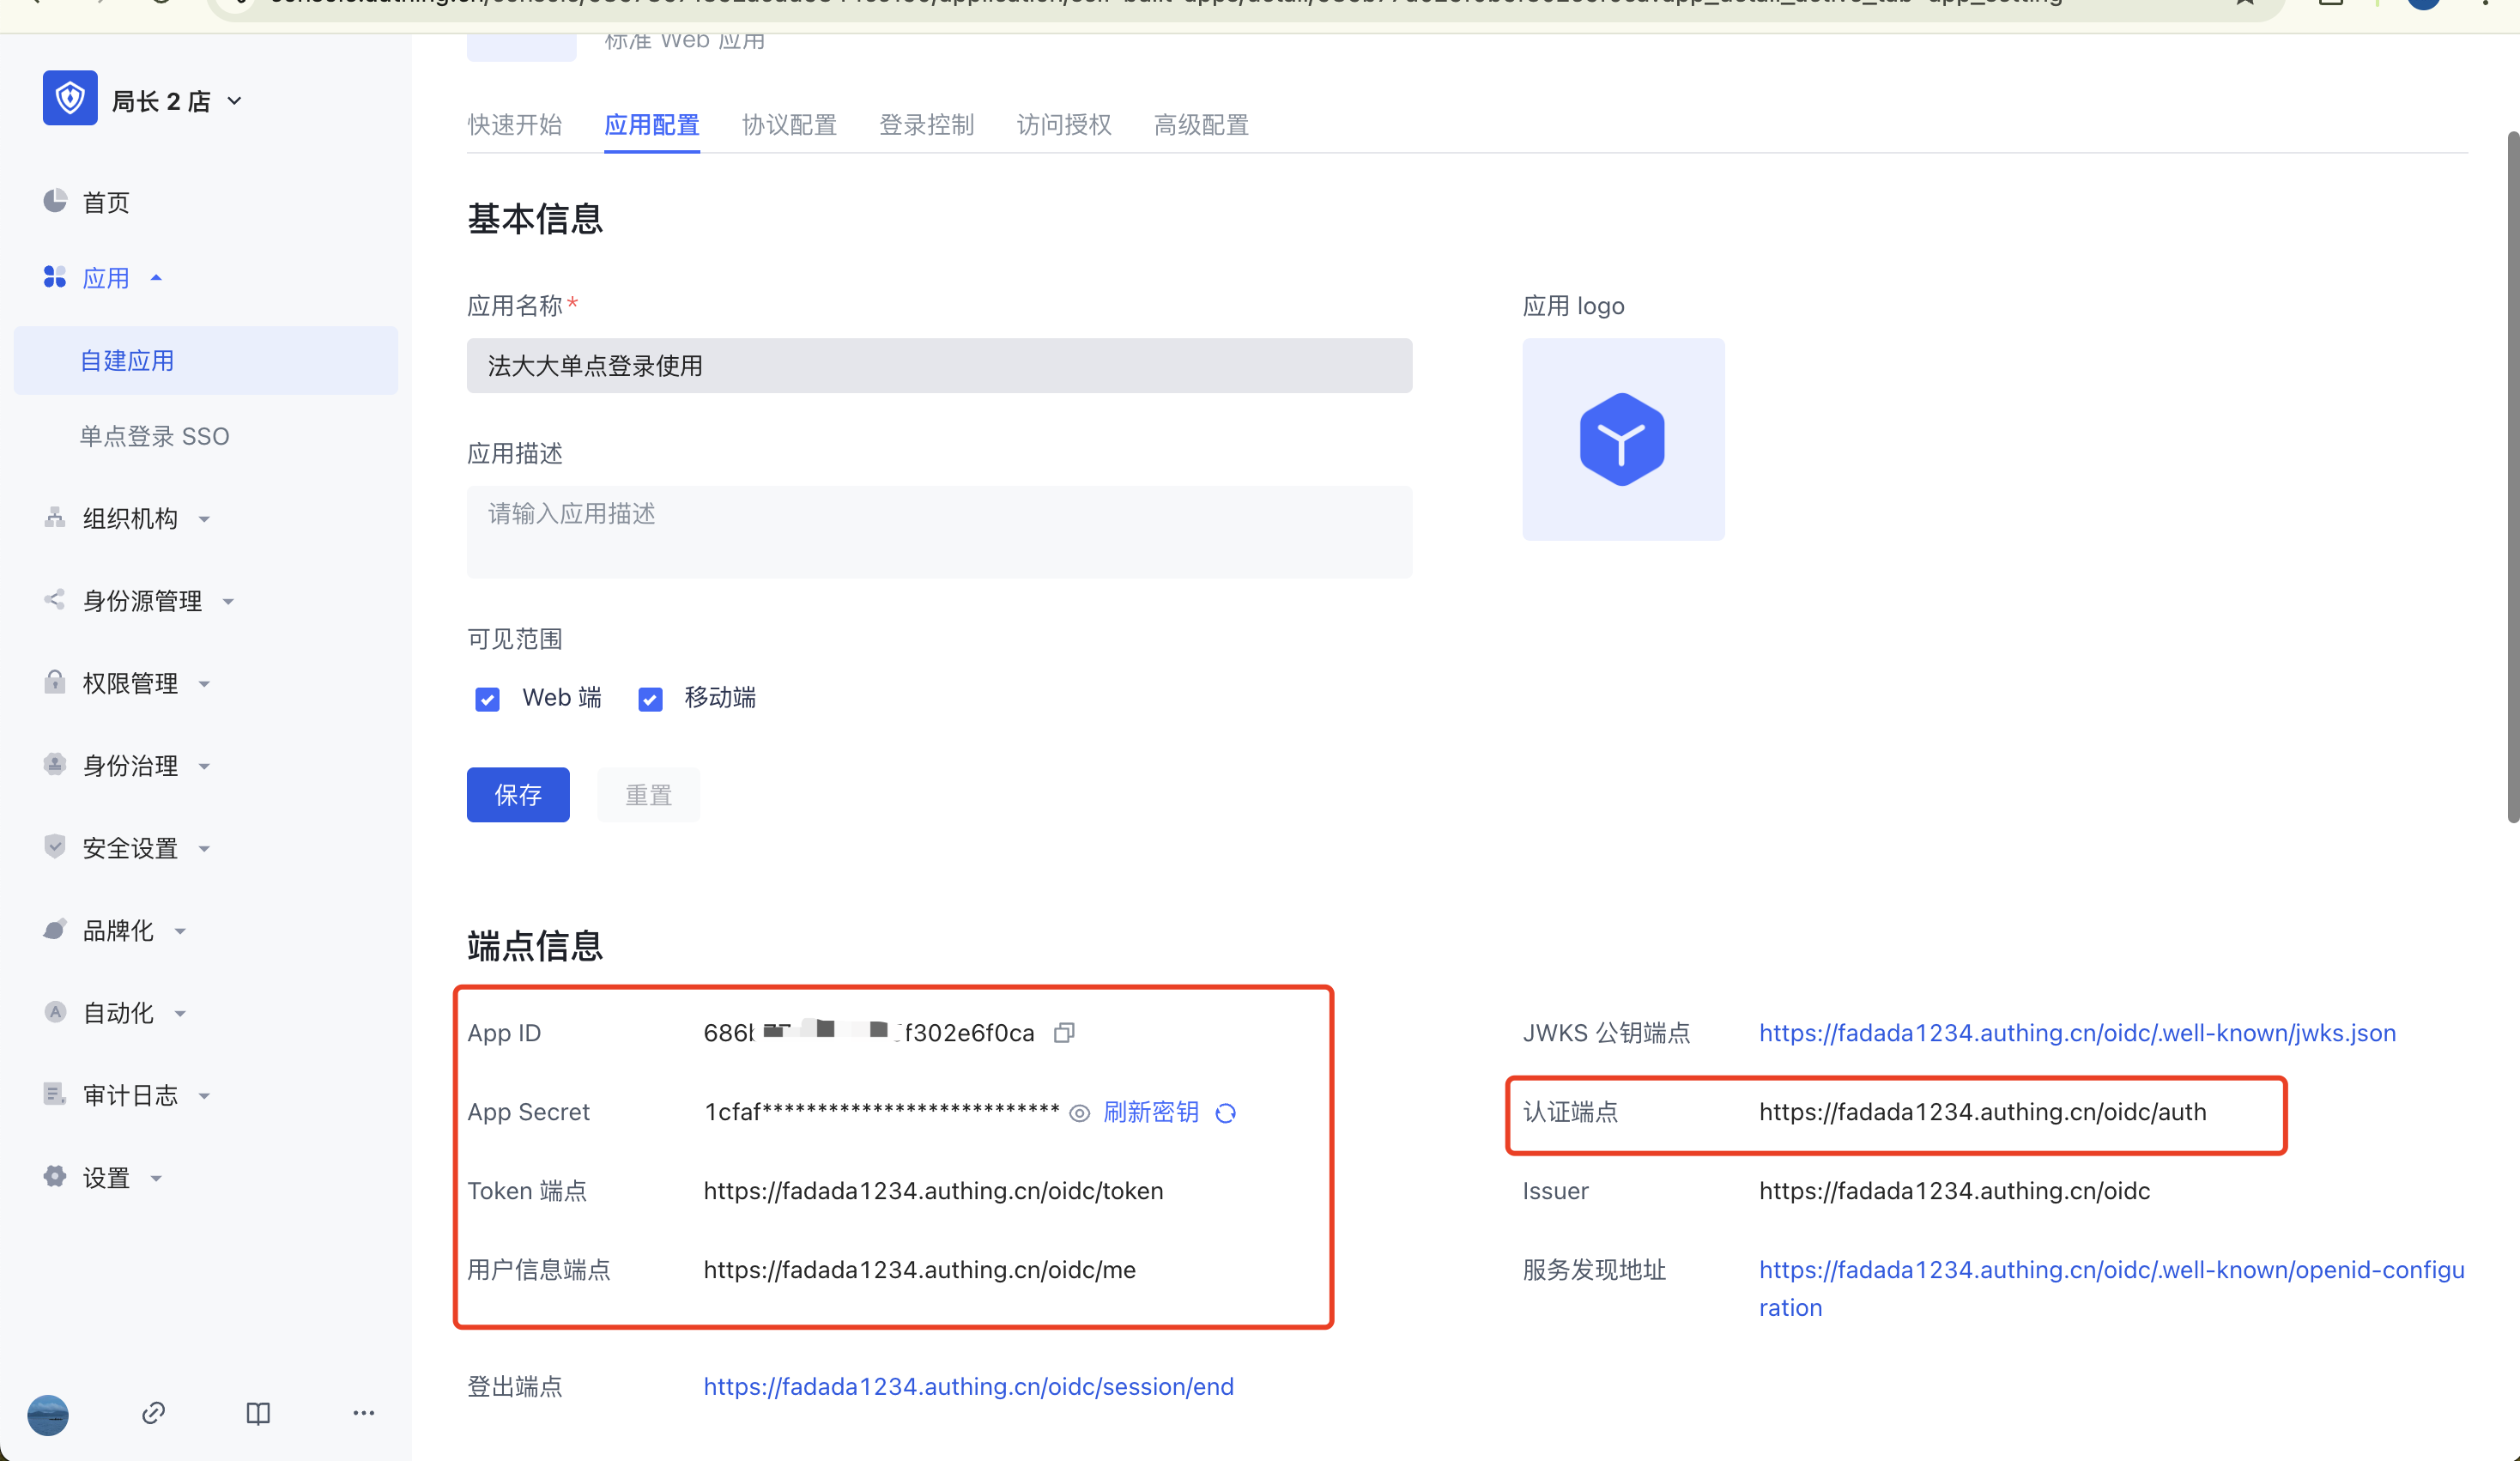Copy the App ID with copy icon
Image resolution: width=2520 pixels, height=1461 pixels.
click(x=1064, y=1032)
